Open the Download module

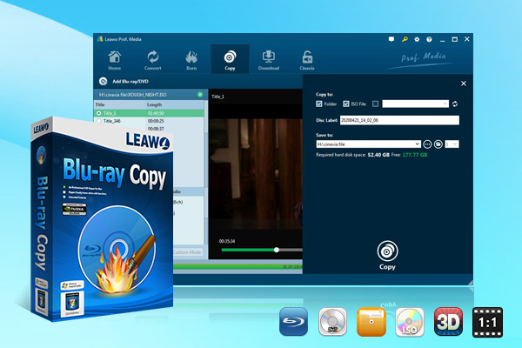coord(269,60)
